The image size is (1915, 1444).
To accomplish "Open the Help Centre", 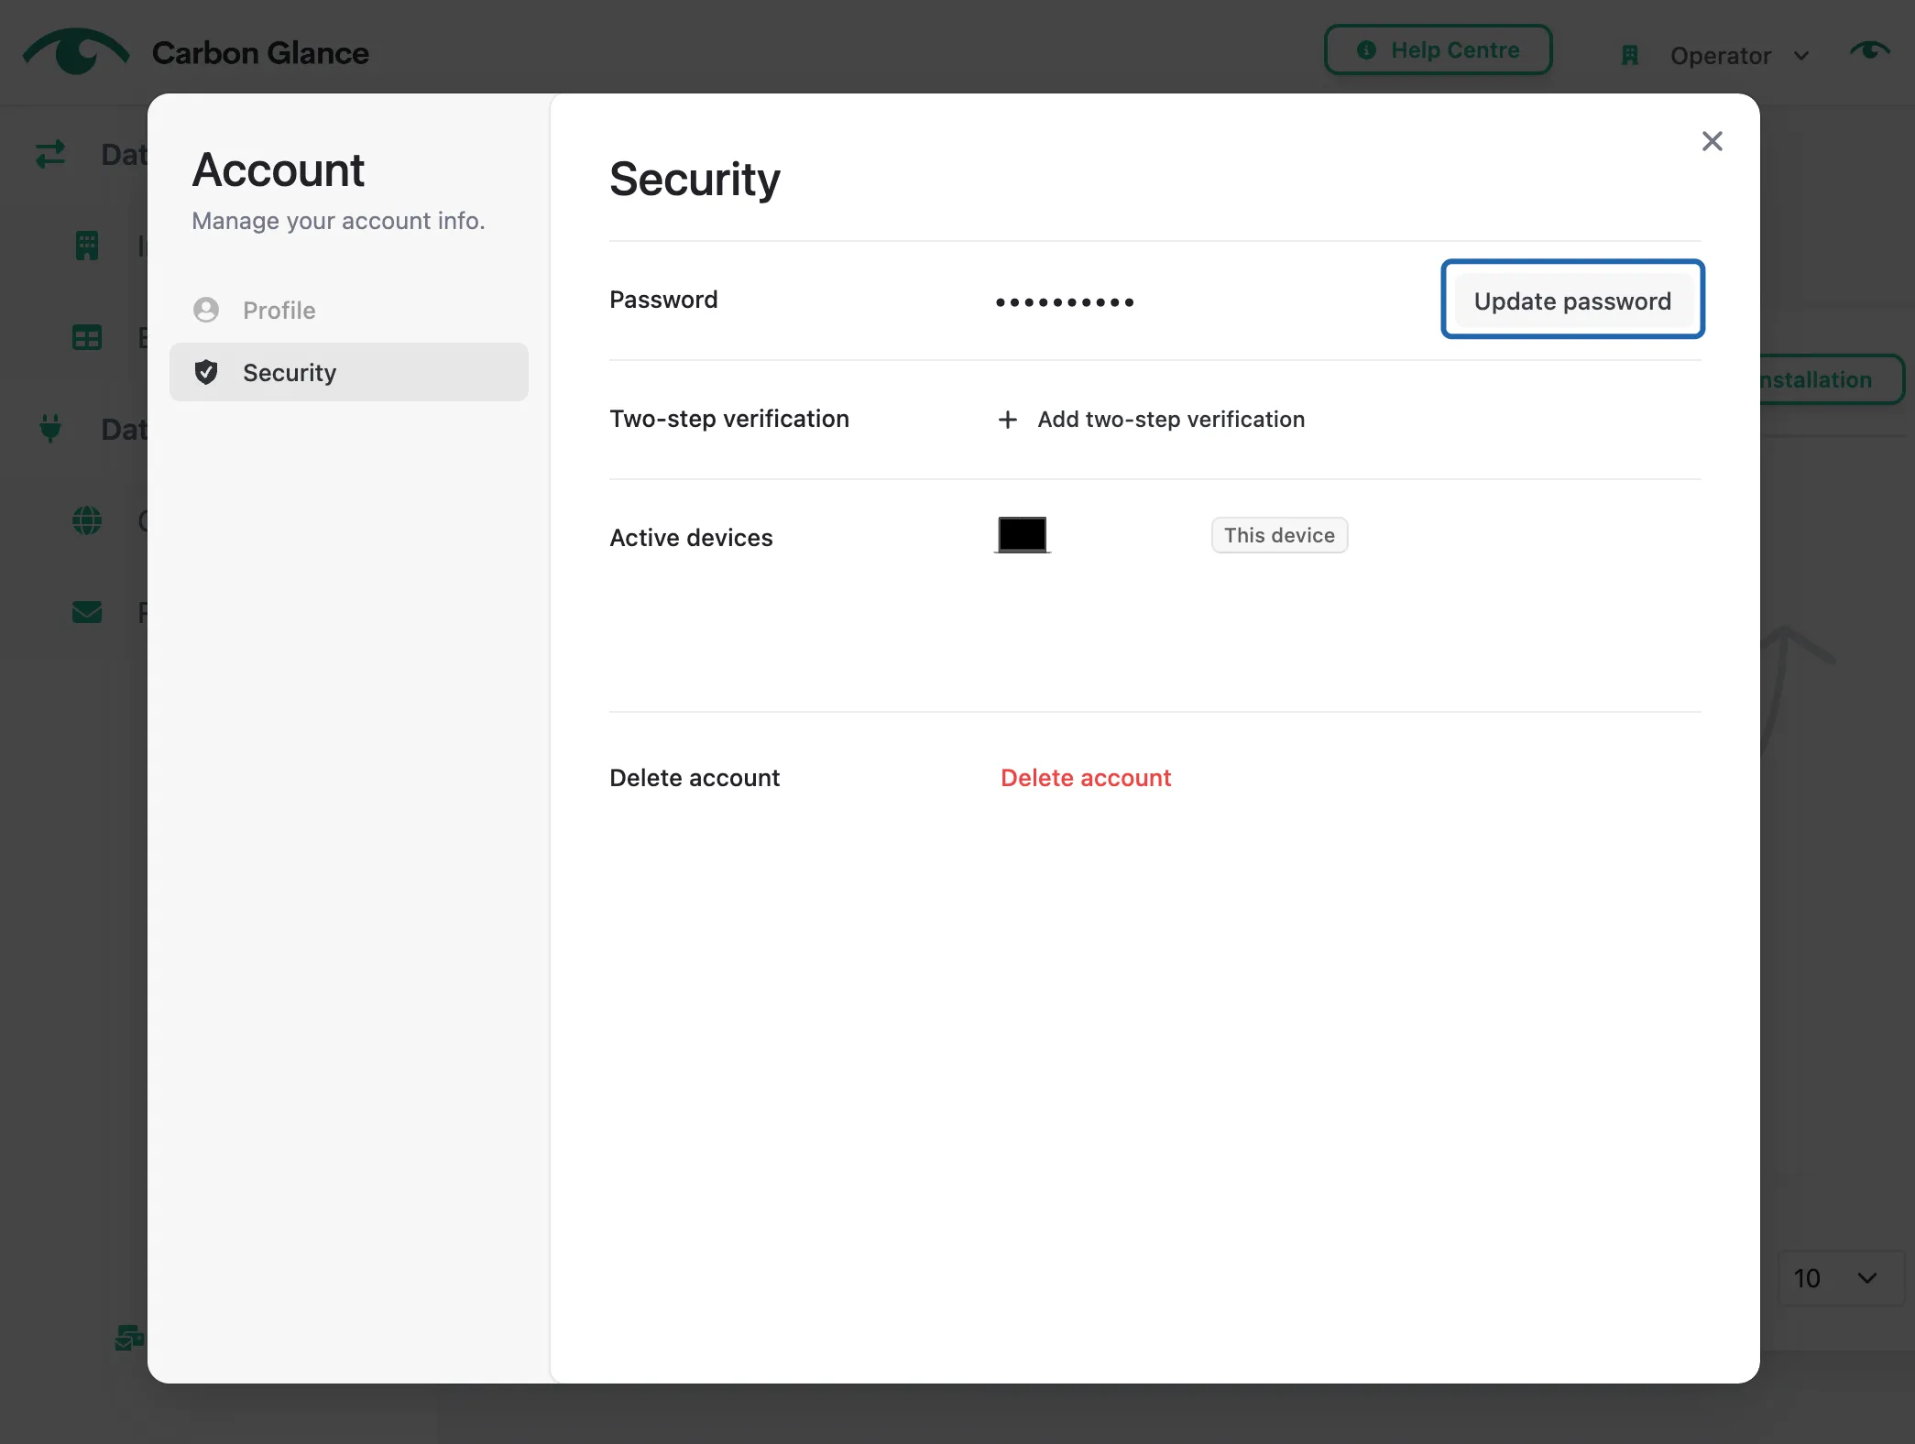I will 1438,50.
